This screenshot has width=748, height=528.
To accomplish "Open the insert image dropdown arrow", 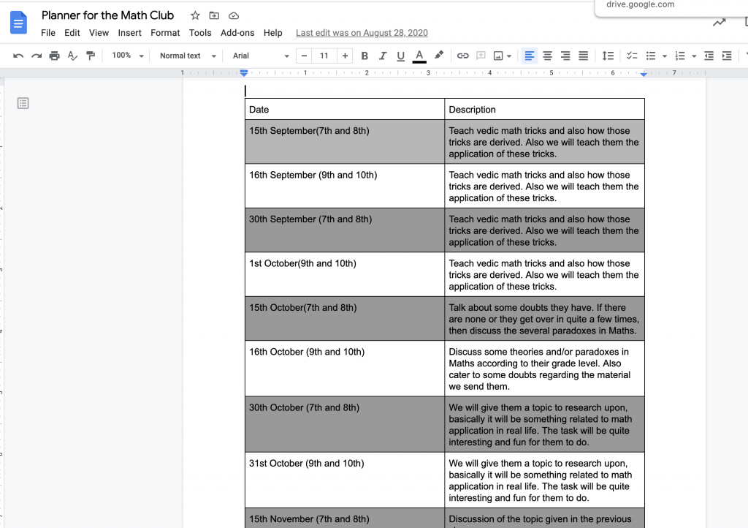I will [509, 56].
